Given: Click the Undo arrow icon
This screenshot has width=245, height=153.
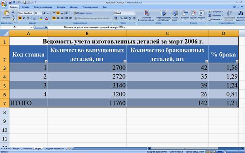Looking at the screenshot, I should point(14,2).
